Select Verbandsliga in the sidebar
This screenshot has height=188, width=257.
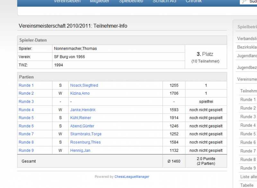247,38
